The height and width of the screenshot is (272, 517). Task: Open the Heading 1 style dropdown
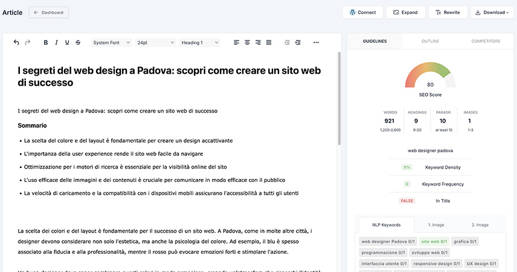click(x=200, y=42)
